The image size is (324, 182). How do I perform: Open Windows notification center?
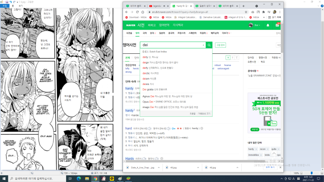pyautogui.click(x=318, y=178)
